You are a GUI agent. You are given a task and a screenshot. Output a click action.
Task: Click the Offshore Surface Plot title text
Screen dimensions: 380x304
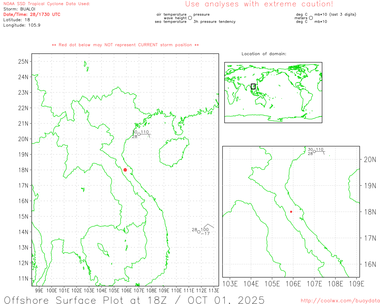(x=134, y=300)
